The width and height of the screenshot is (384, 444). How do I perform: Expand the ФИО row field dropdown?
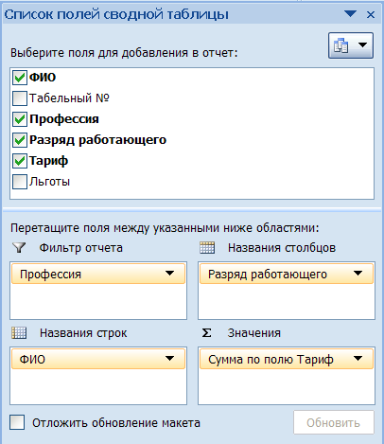pyautogui.click(x=169, y=359)
